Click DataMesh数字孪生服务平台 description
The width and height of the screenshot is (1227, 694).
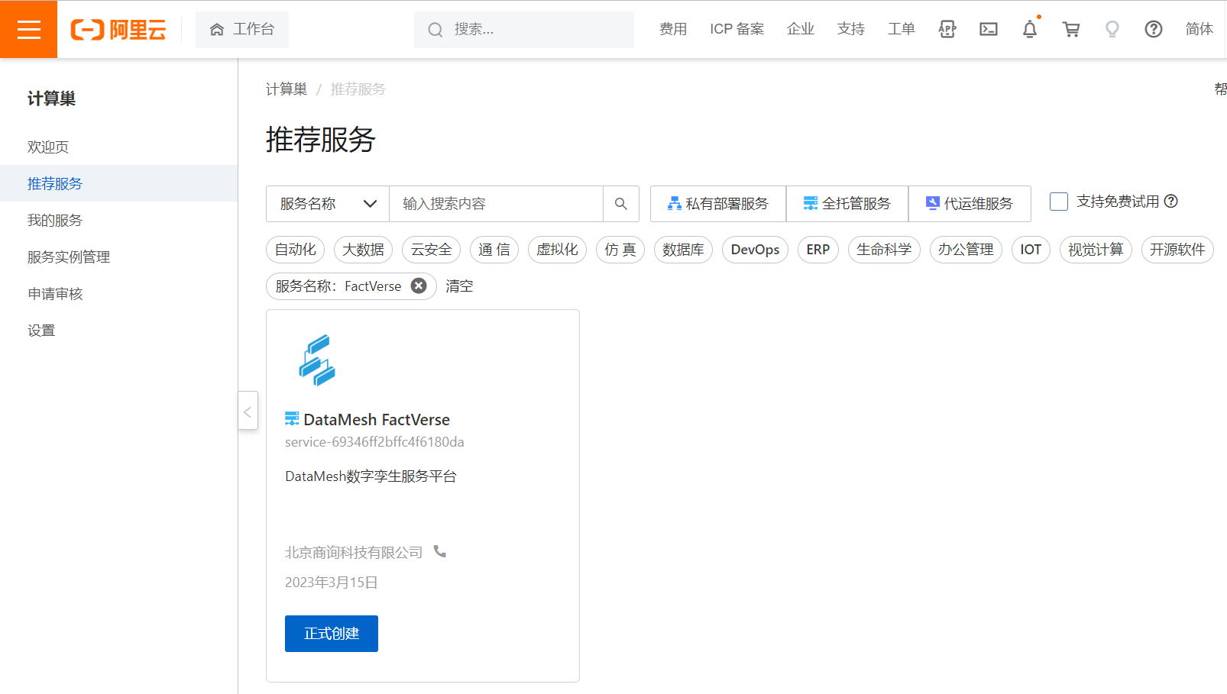[x=371, y=476]
